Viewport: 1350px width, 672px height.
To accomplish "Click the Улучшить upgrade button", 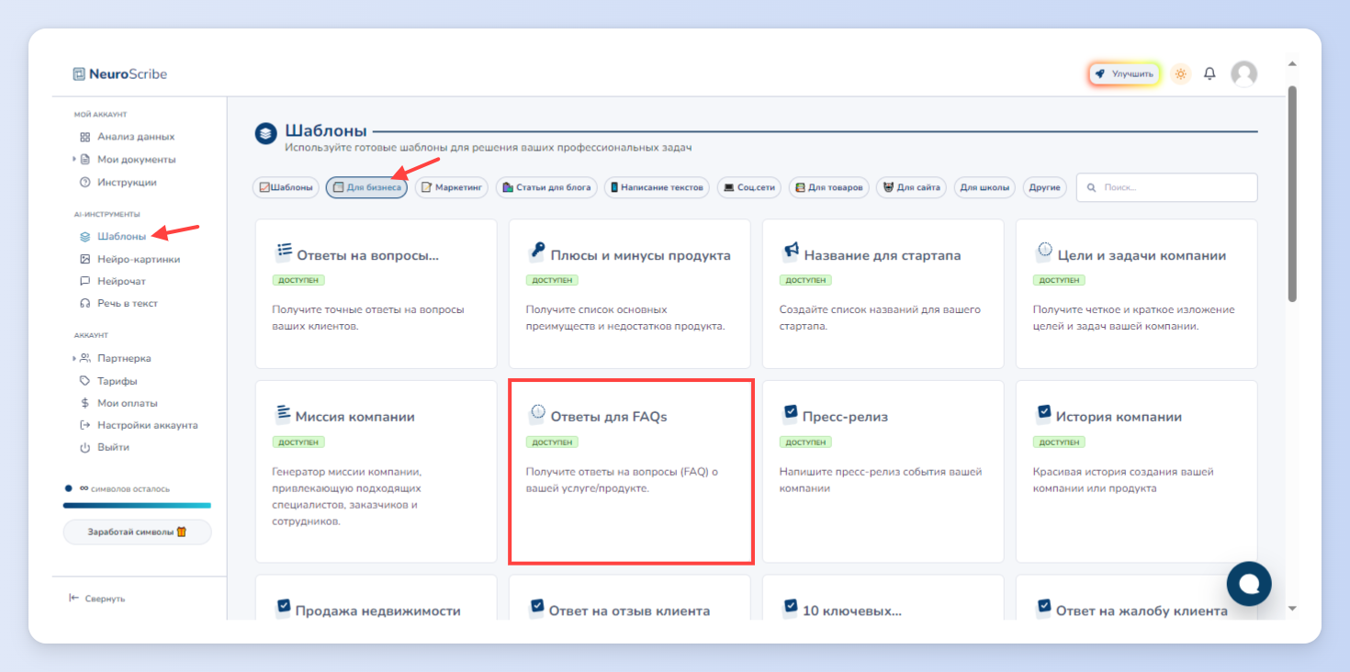I will [1125, 73].
